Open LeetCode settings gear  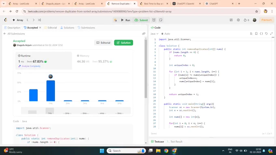pyautogui.click(x=238, y=20)
